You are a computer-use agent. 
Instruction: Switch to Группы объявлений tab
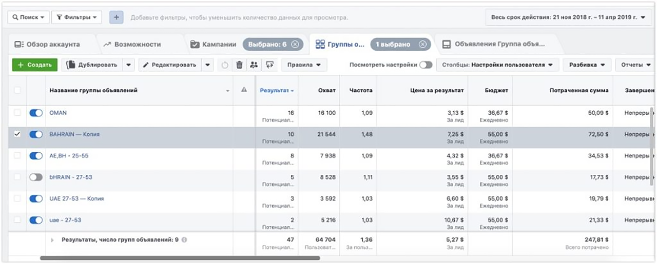click(x=340, y=44)
